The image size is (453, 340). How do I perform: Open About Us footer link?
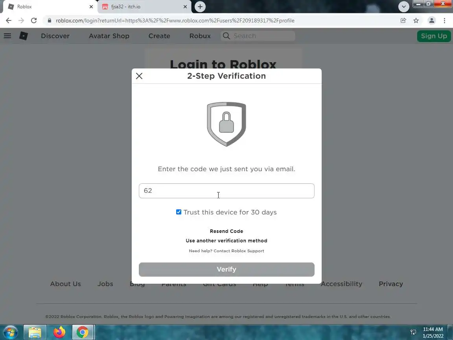pos(66,284)
